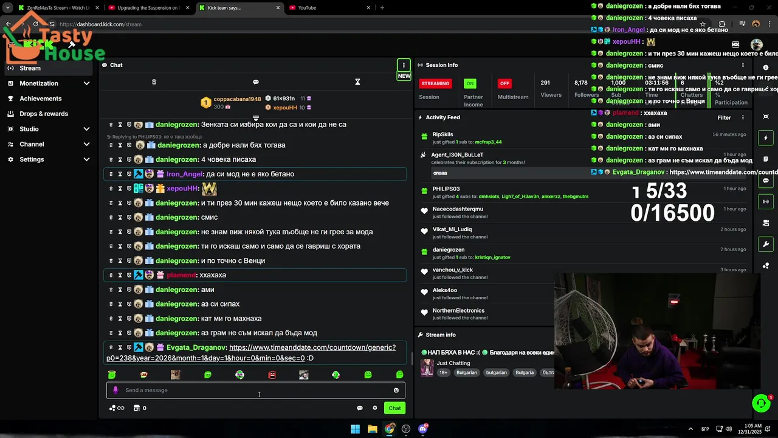Toggle Activity Feed panel via lightning icon

766,138
